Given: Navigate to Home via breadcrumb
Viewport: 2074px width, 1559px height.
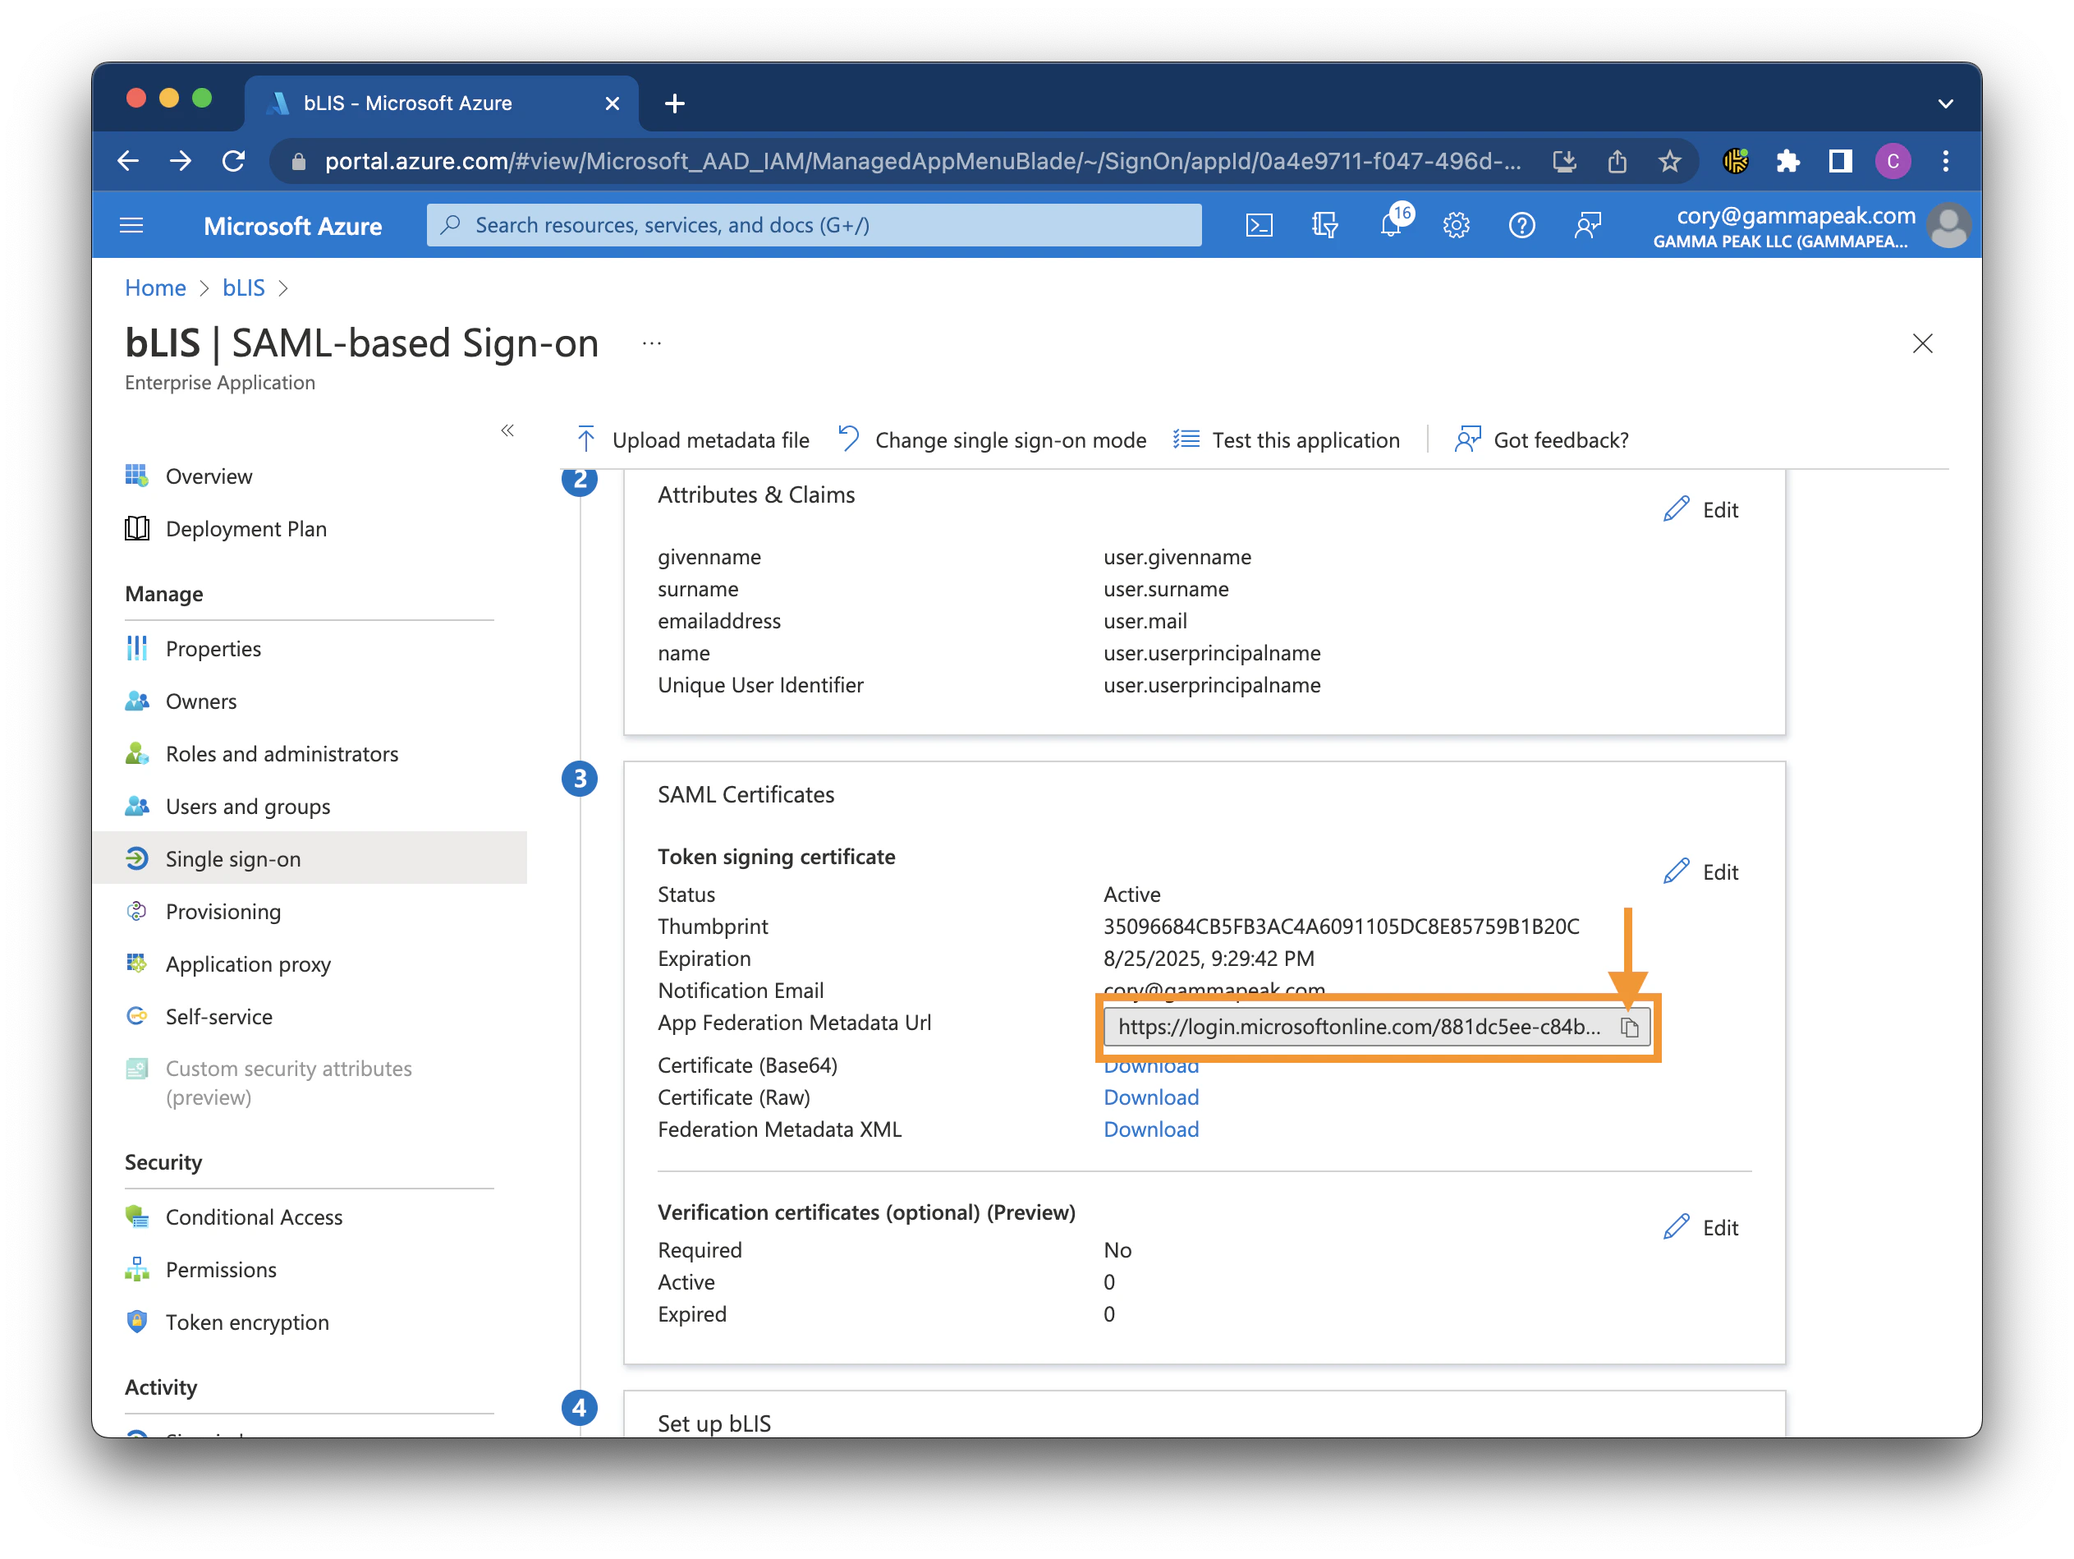Looking at the screenshot, I should tap(154, 288).
